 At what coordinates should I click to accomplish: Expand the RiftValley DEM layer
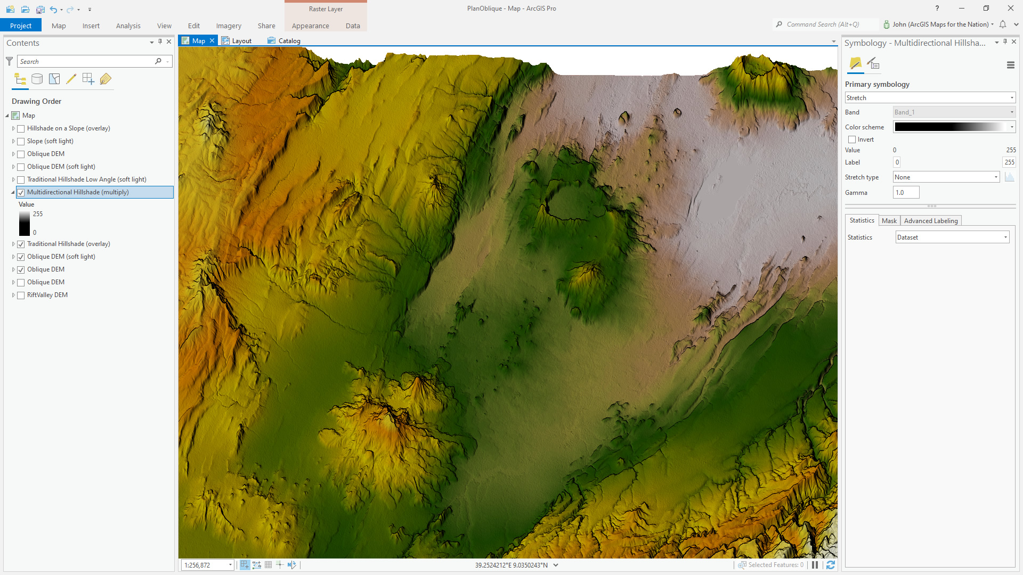click(13, 295)
